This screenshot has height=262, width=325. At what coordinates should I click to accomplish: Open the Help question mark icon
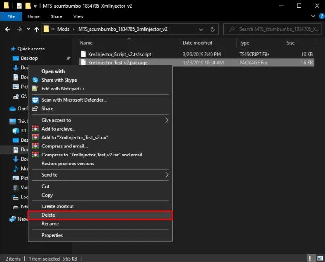point(322,16)
